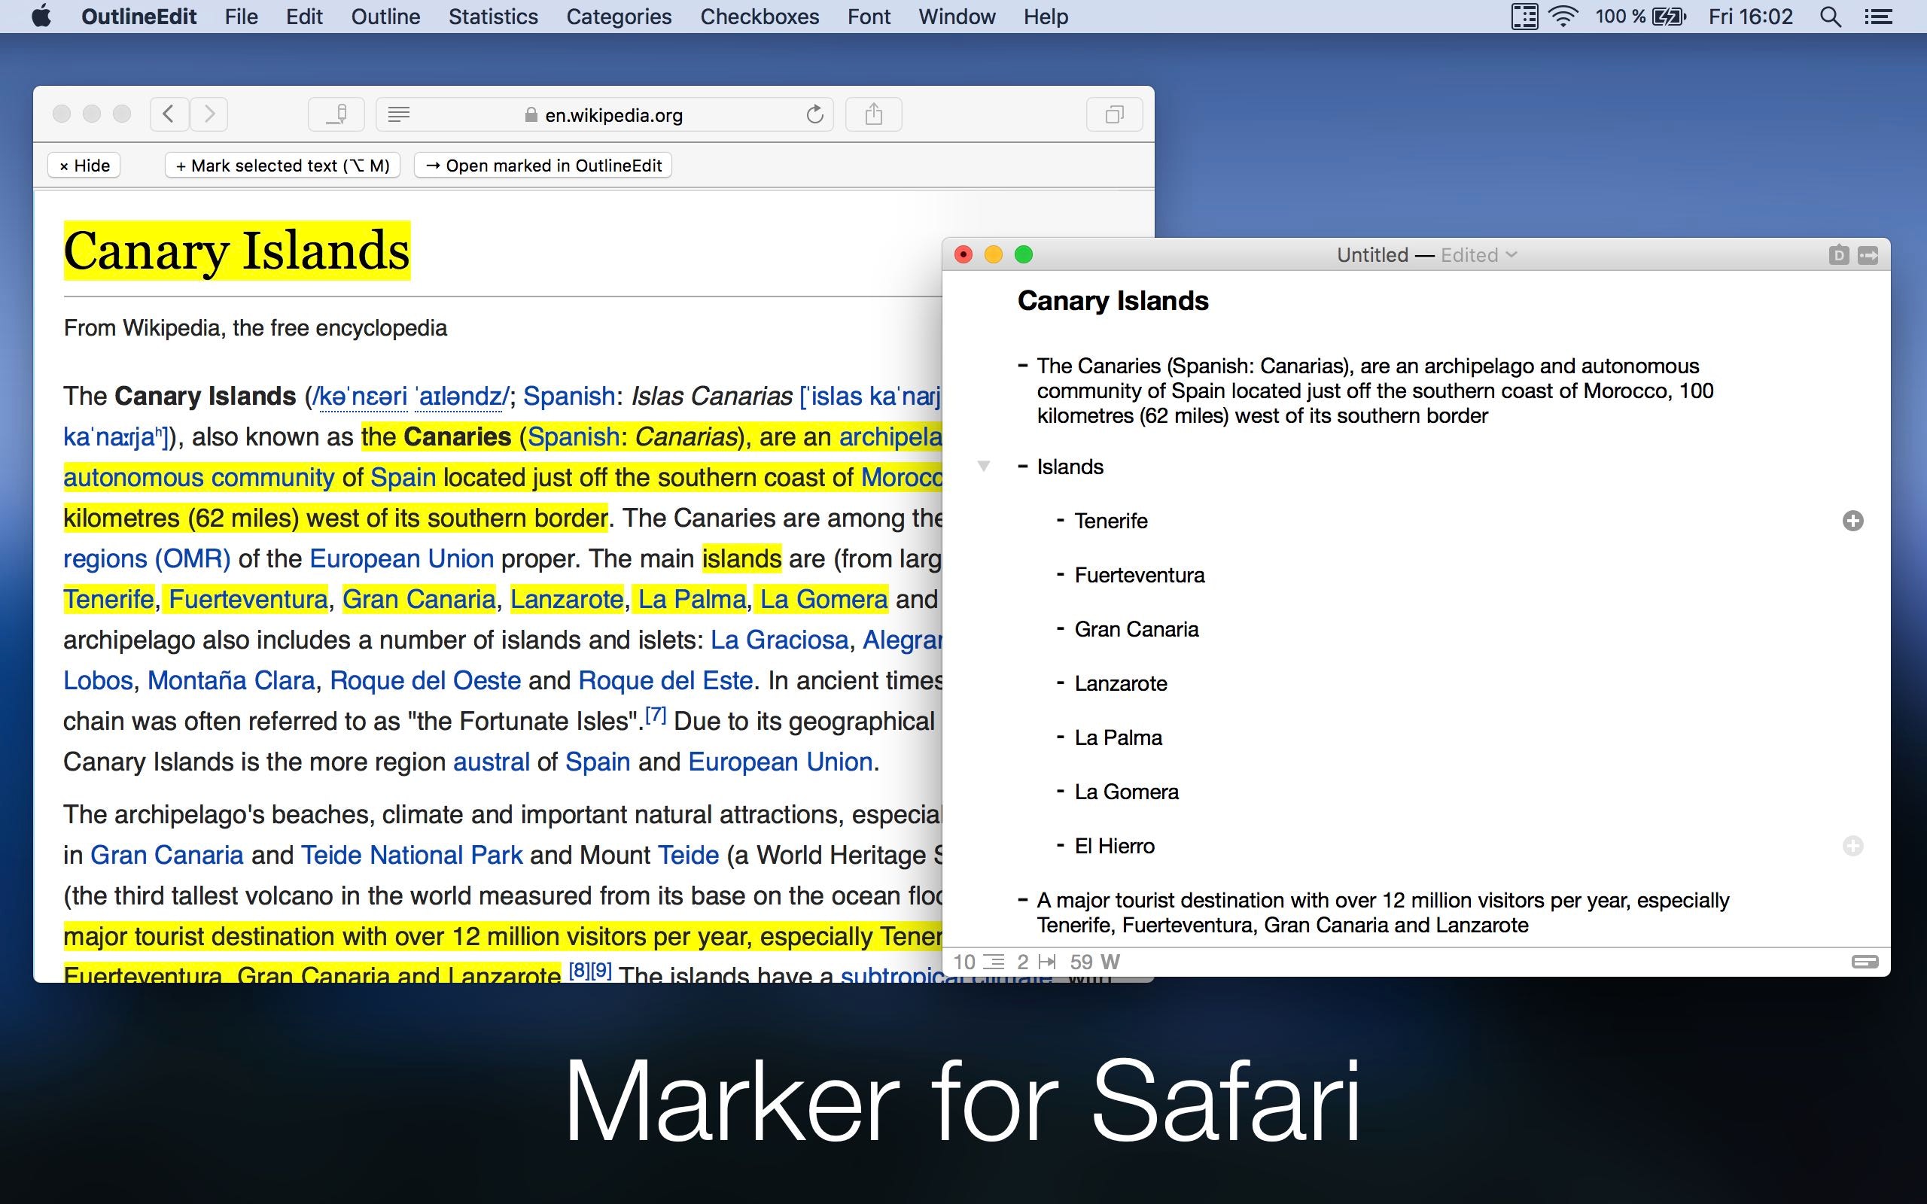Click the plus icon beside Tenerife
1927x1204 pixels.
tap(1852, 521)
